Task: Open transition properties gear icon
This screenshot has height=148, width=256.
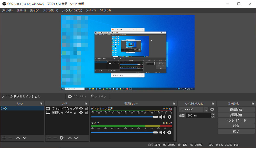Action: pos(212,110)
